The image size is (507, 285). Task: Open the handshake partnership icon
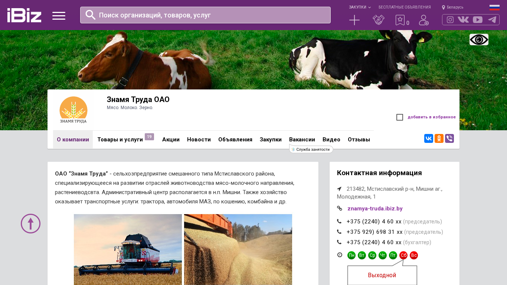tap(379, 20)
